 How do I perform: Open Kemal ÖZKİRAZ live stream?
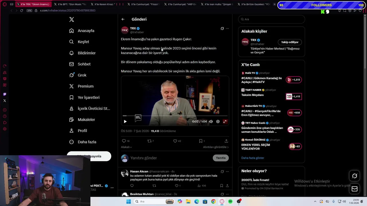pyautogui.click(x=271, y=145)
